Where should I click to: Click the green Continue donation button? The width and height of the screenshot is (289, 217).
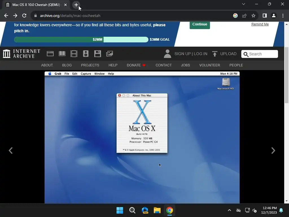point(200,25)
